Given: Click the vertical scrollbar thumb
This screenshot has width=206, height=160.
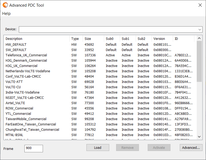Looking at the screenshot, I should (199, 61).
